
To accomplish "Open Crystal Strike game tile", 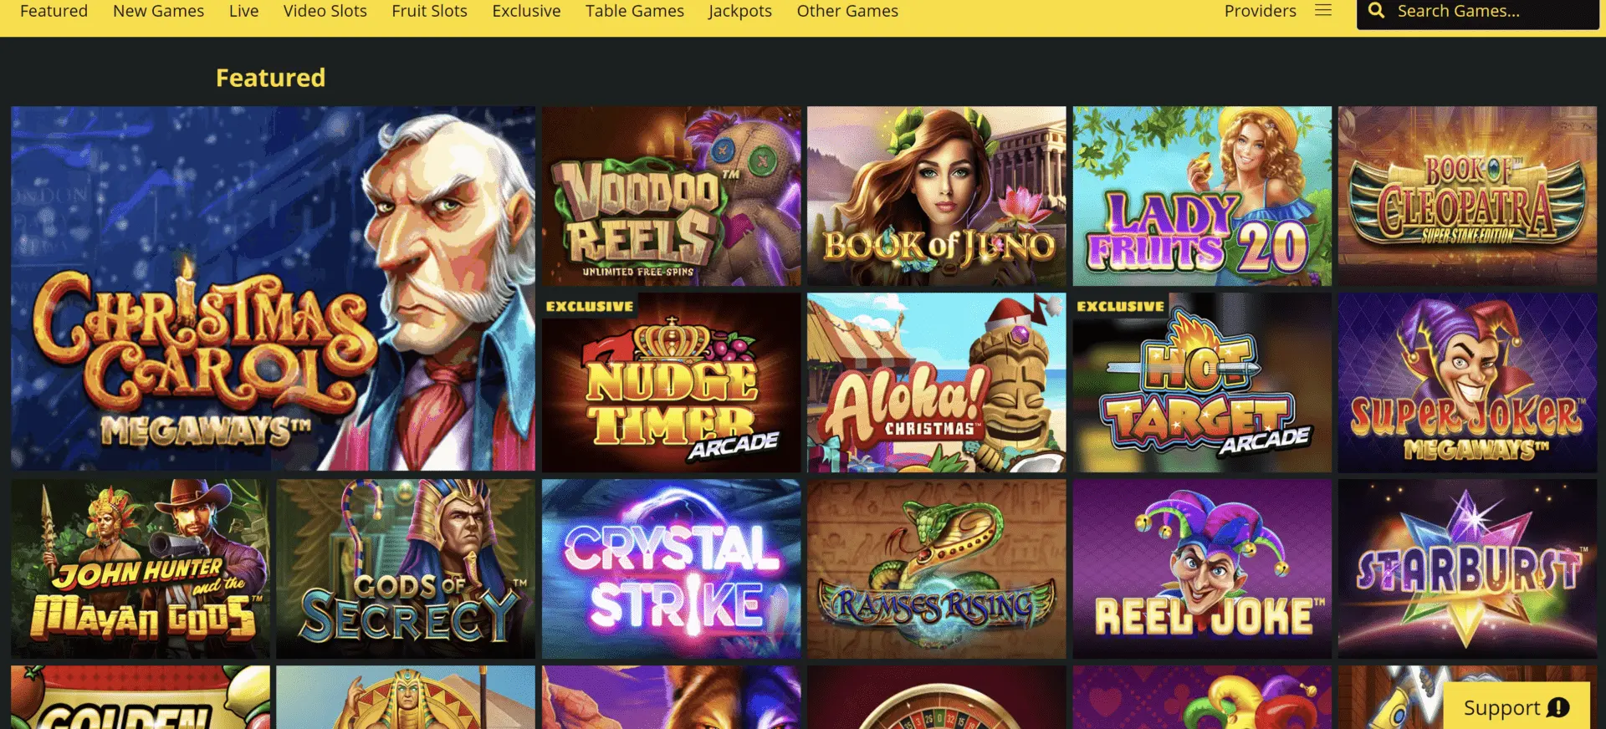I will pos(671,568).
